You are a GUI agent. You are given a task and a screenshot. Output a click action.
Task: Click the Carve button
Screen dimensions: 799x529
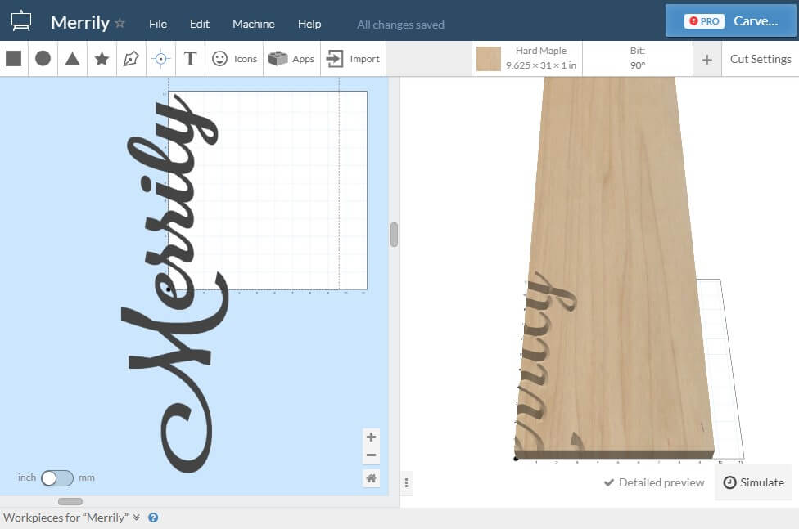tap(731, 21)
